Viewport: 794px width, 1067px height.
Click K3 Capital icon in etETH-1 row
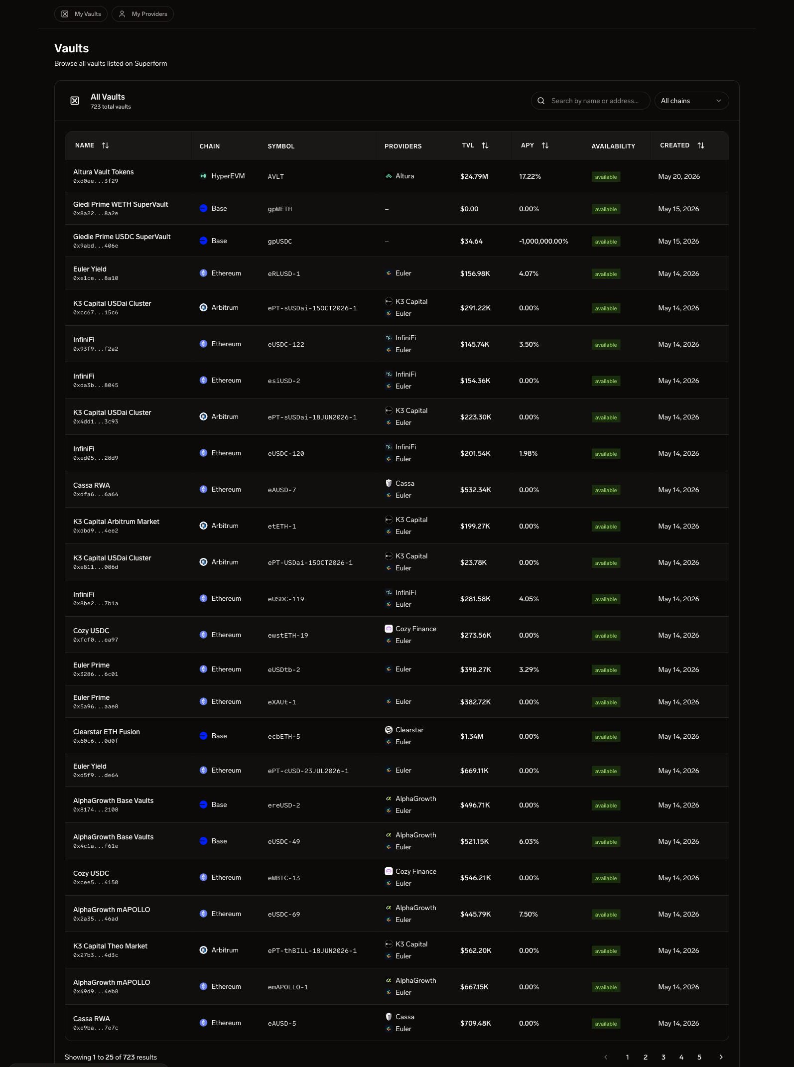389,520
